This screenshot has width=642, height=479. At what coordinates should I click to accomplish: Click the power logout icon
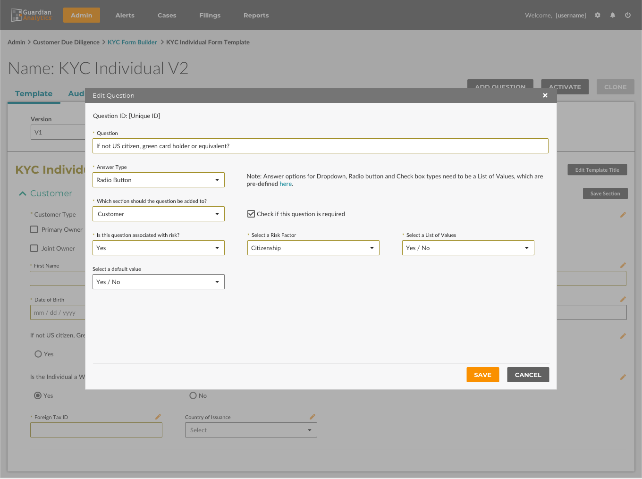point(628,15)
